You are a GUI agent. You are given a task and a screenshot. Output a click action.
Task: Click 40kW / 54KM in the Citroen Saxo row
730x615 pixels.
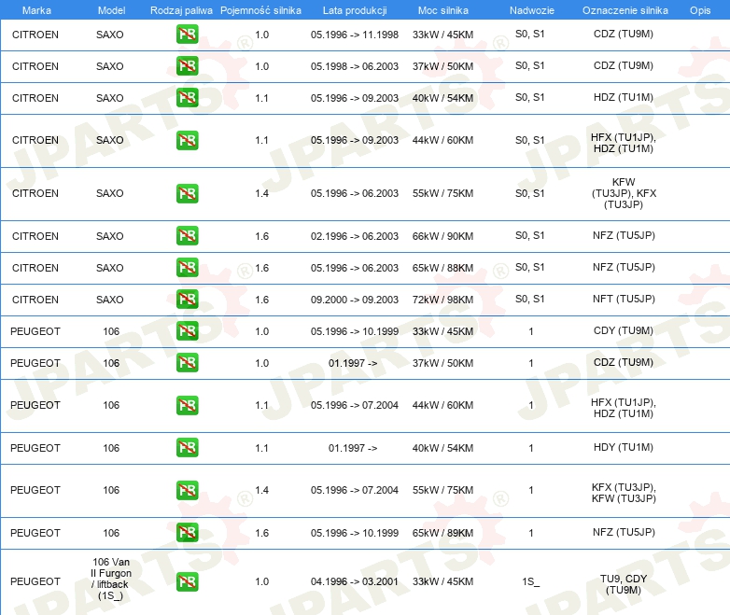point(442,98)
